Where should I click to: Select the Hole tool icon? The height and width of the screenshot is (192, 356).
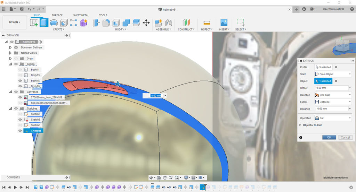(64, 23)
